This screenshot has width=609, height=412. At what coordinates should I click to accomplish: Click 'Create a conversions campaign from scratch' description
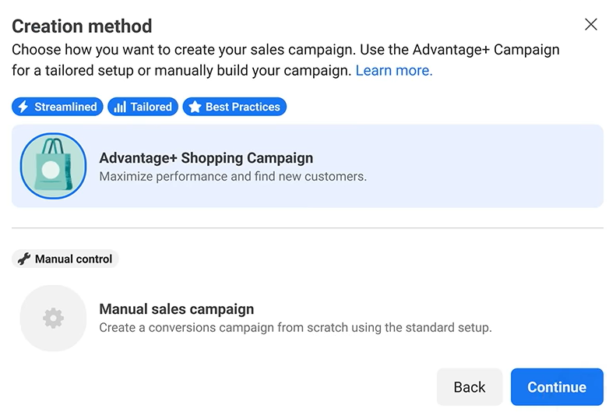tap(295, 328)
